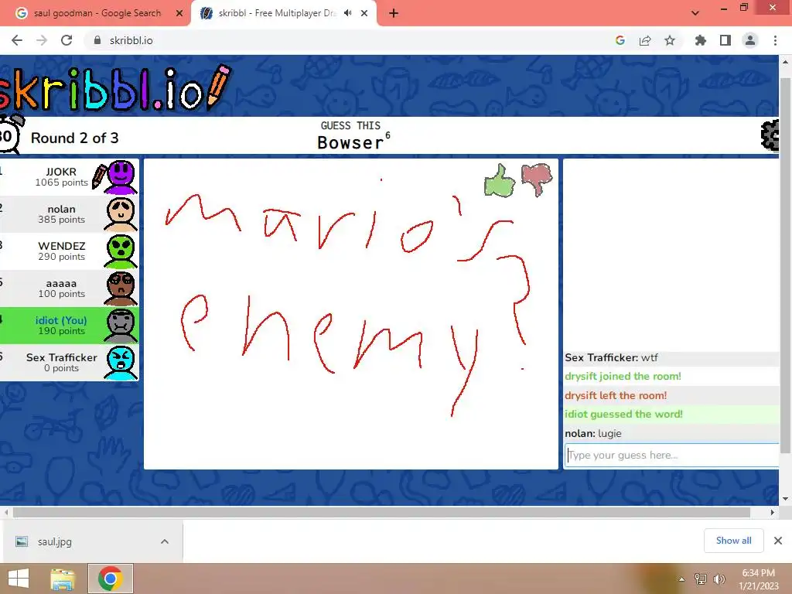Switch to saul goodman Google Search tab
This screenshot has height=594, width=792.
pyautogui.click(x=96, y=13)
